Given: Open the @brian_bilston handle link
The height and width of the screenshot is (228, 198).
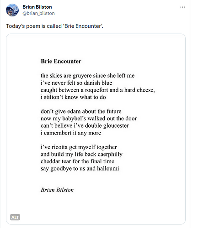Looking at the screenshot, I should click(38, 13).
